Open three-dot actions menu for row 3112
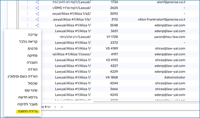Viewport: 200px width, 118px height. click(x=27, y=19)
